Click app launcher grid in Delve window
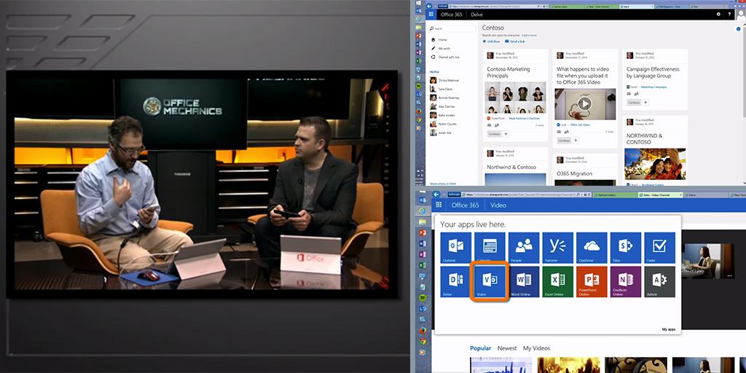The width and height of the screenshot is (746, 373). pyautogui.click(x=431, y=15)
